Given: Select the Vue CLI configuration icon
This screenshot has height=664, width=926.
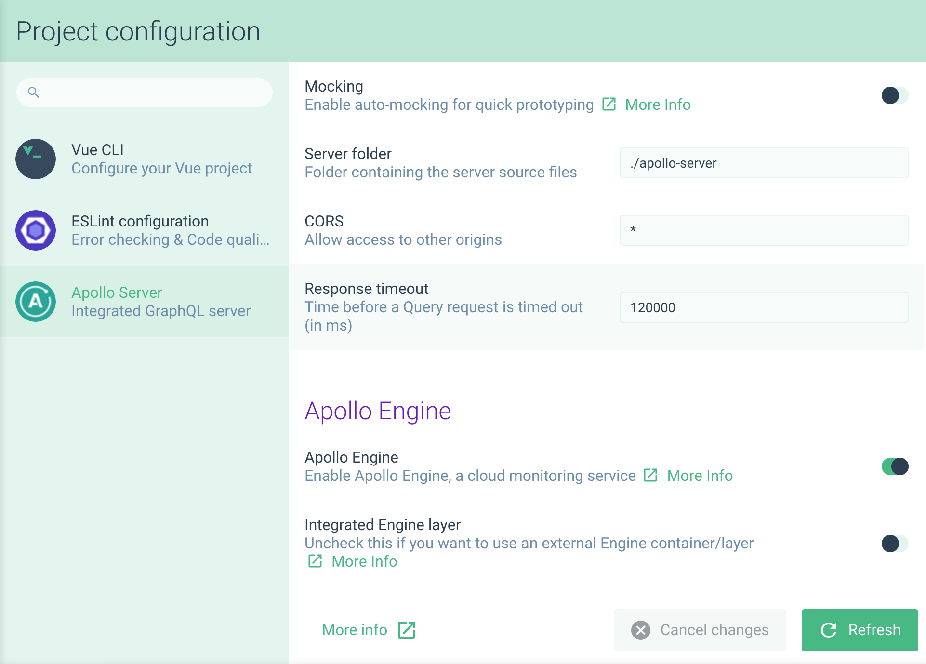Looking at the screenshot, I should click(36, 158).
